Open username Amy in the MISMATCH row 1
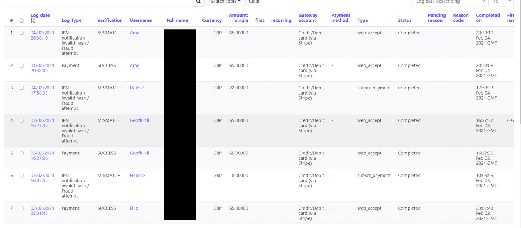Viewport: 521px width, 228px height. (134, 33)
